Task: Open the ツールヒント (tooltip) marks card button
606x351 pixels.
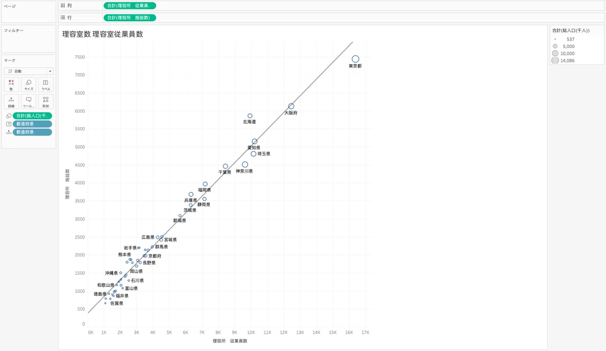Action: pos(28,102)
